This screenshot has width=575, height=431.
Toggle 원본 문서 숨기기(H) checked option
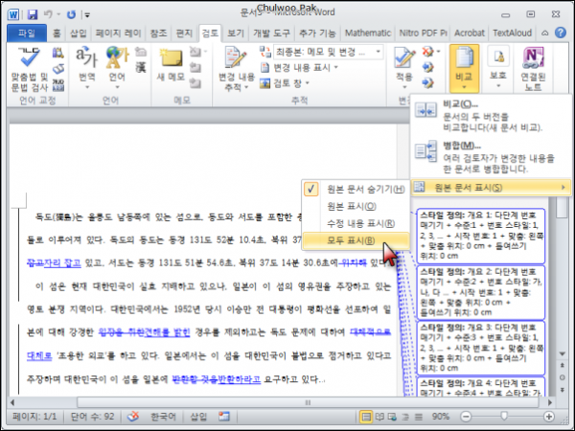(356, 189)
